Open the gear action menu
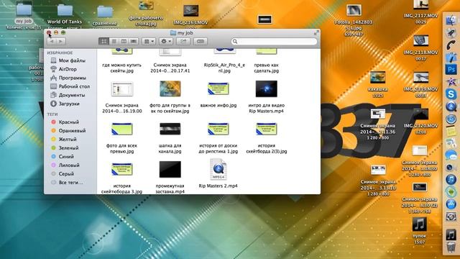 (166, 42)
